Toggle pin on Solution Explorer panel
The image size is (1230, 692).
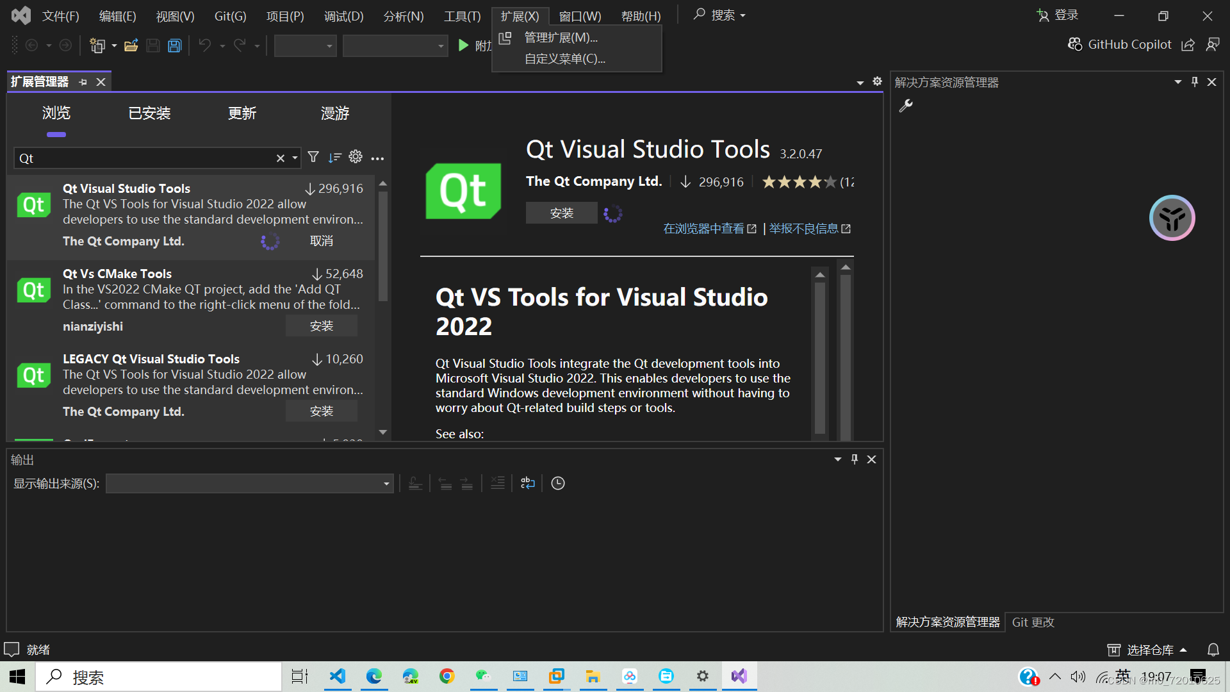coord(1194,82)
